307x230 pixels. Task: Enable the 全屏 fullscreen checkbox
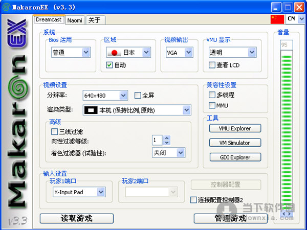coord(138,96)
